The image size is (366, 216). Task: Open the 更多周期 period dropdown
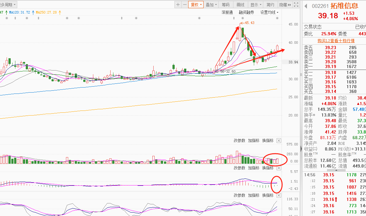point(8,4)
